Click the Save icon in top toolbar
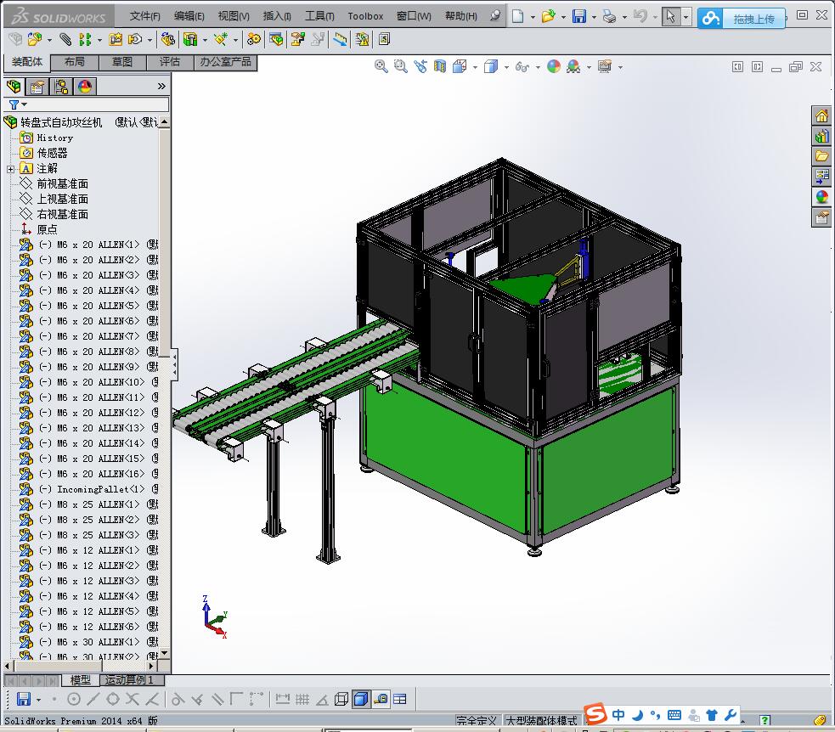 [578, 16]
